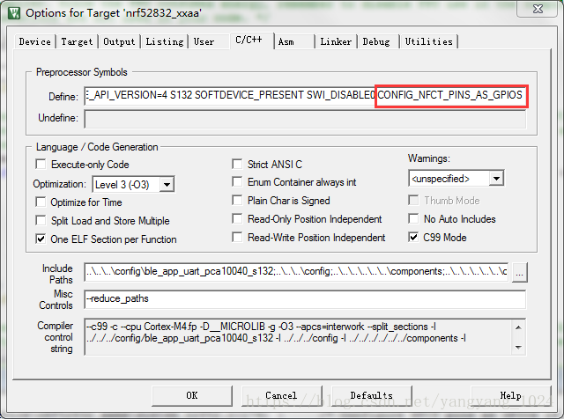Click compiler string scroll down arrow
The width and height of the screenshot is (564, 419).
(x=518, y=347)
